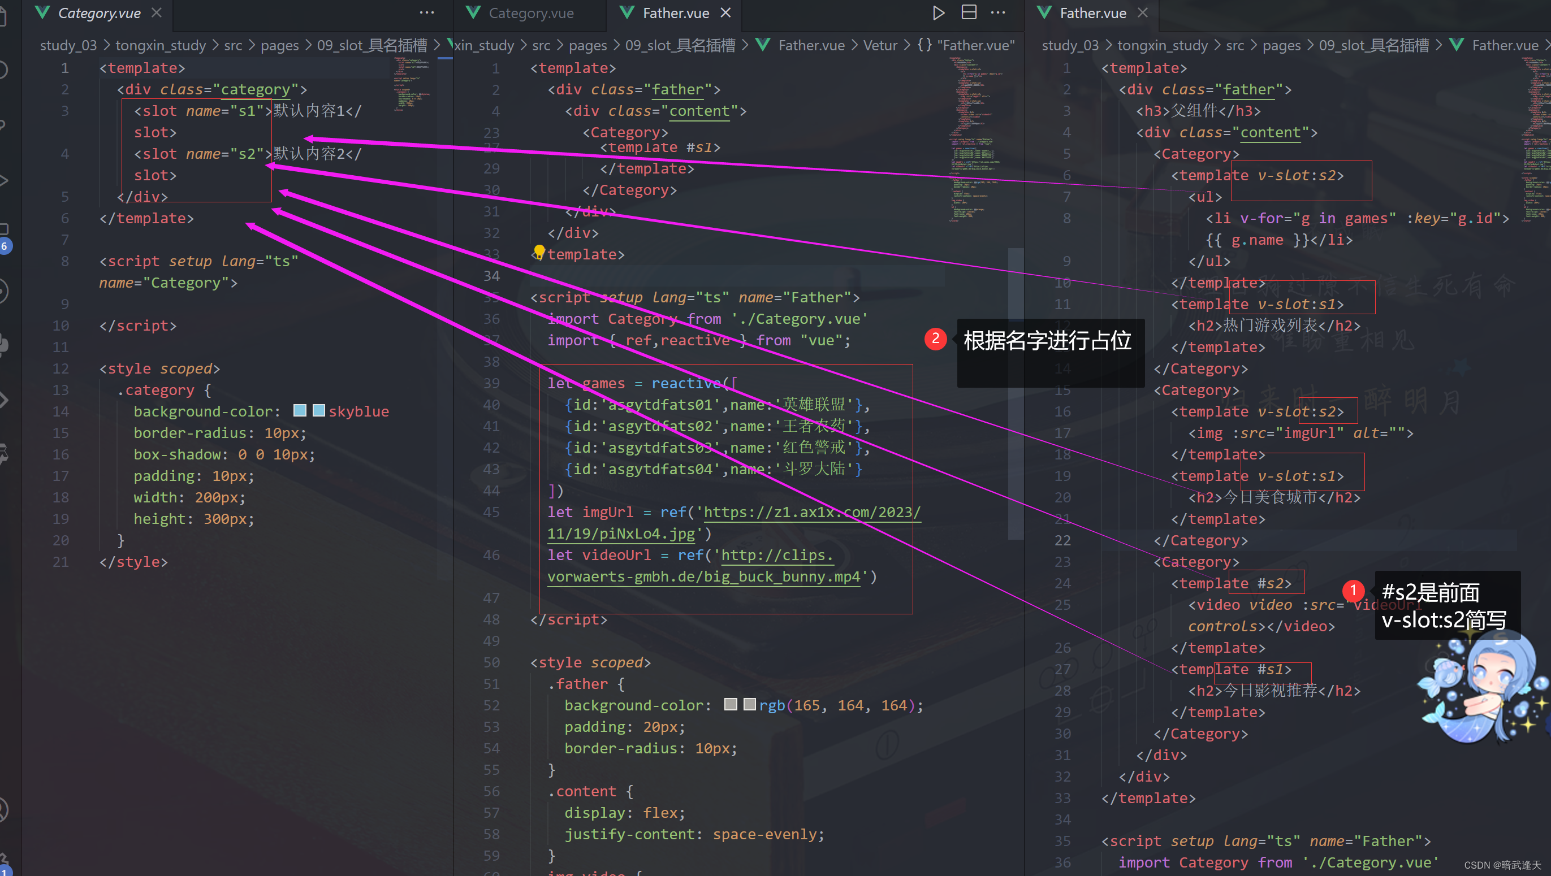The width and height of the screenshot is (1551, 876).
Task: Click script setup name="Father" line in right editor
Action: [1265, 840]
